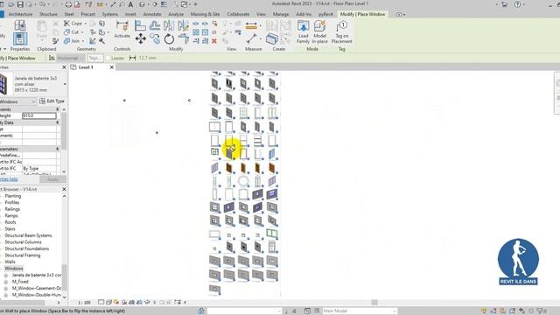Screen dimensions: 560x315
Task: Select the Offset tool
Action: click(x=155, y=25)
